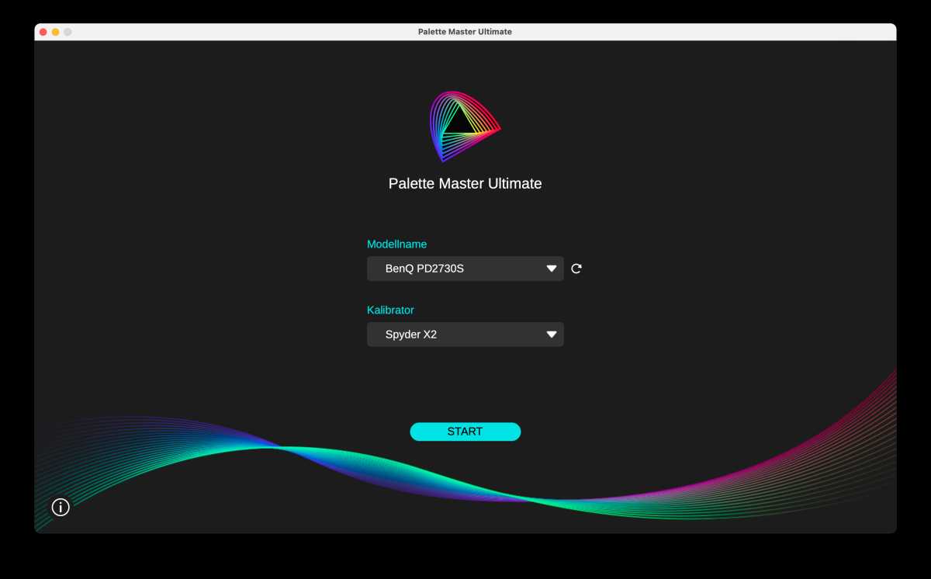931x579 pixels.
Task: Click the Kalibrator label
Action: click(x=390, y=310)
